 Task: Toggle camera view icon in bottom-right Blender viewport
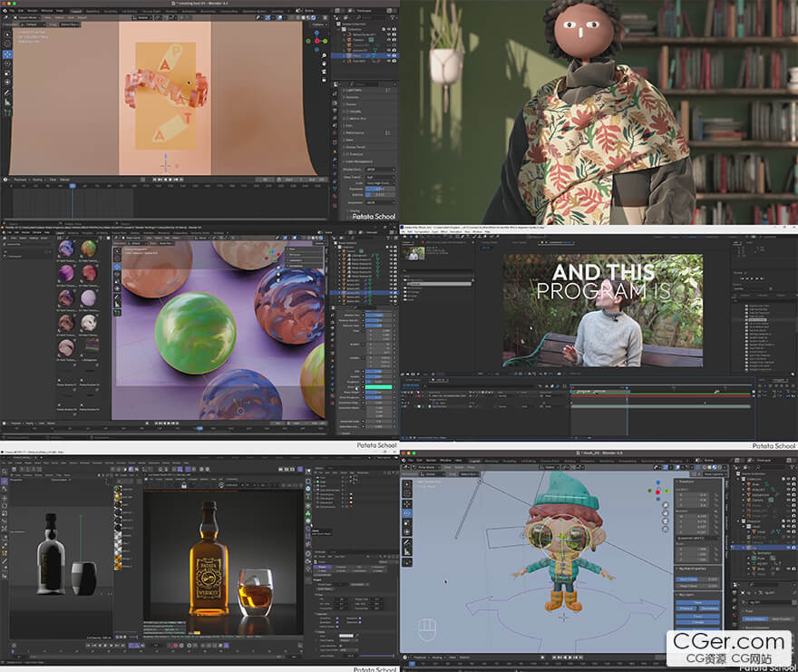tap(666, 521)
